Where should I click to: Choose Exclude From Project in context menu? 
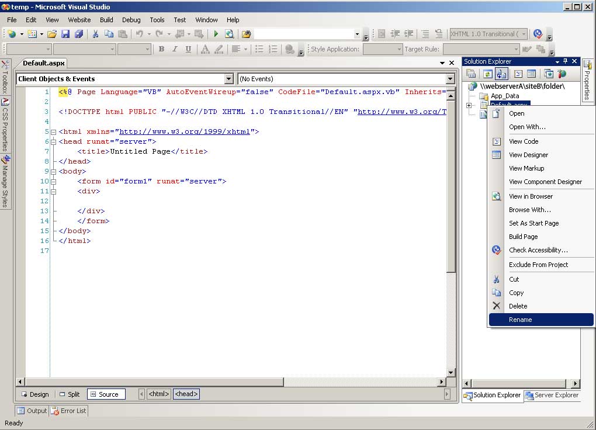[x=541, y=265]
